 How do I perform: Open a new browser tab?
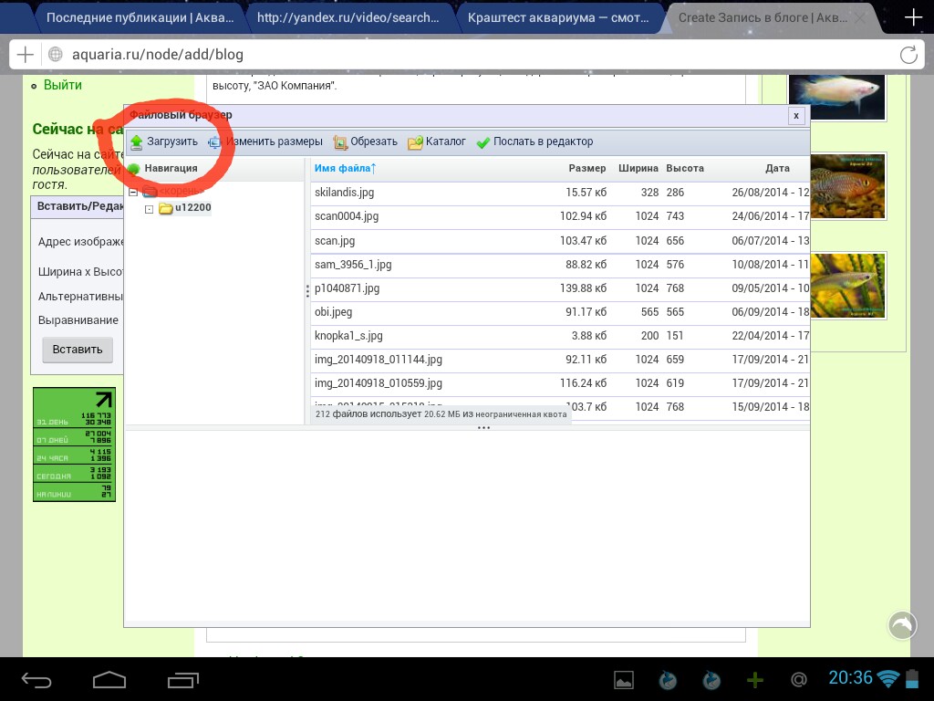pyautogui.click(x=913, y=17)
